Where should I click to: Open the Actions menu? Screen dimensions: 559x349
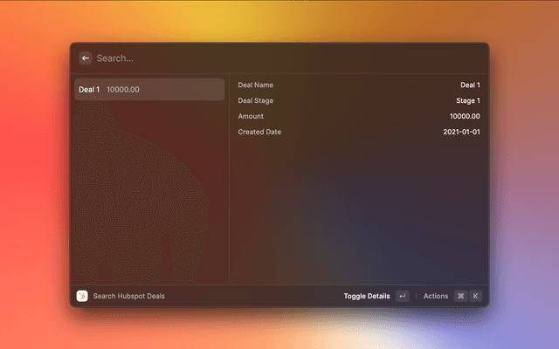(x=436, y=296)
